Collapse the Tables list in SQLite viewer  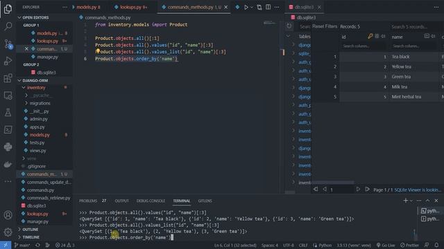[289, 36]
